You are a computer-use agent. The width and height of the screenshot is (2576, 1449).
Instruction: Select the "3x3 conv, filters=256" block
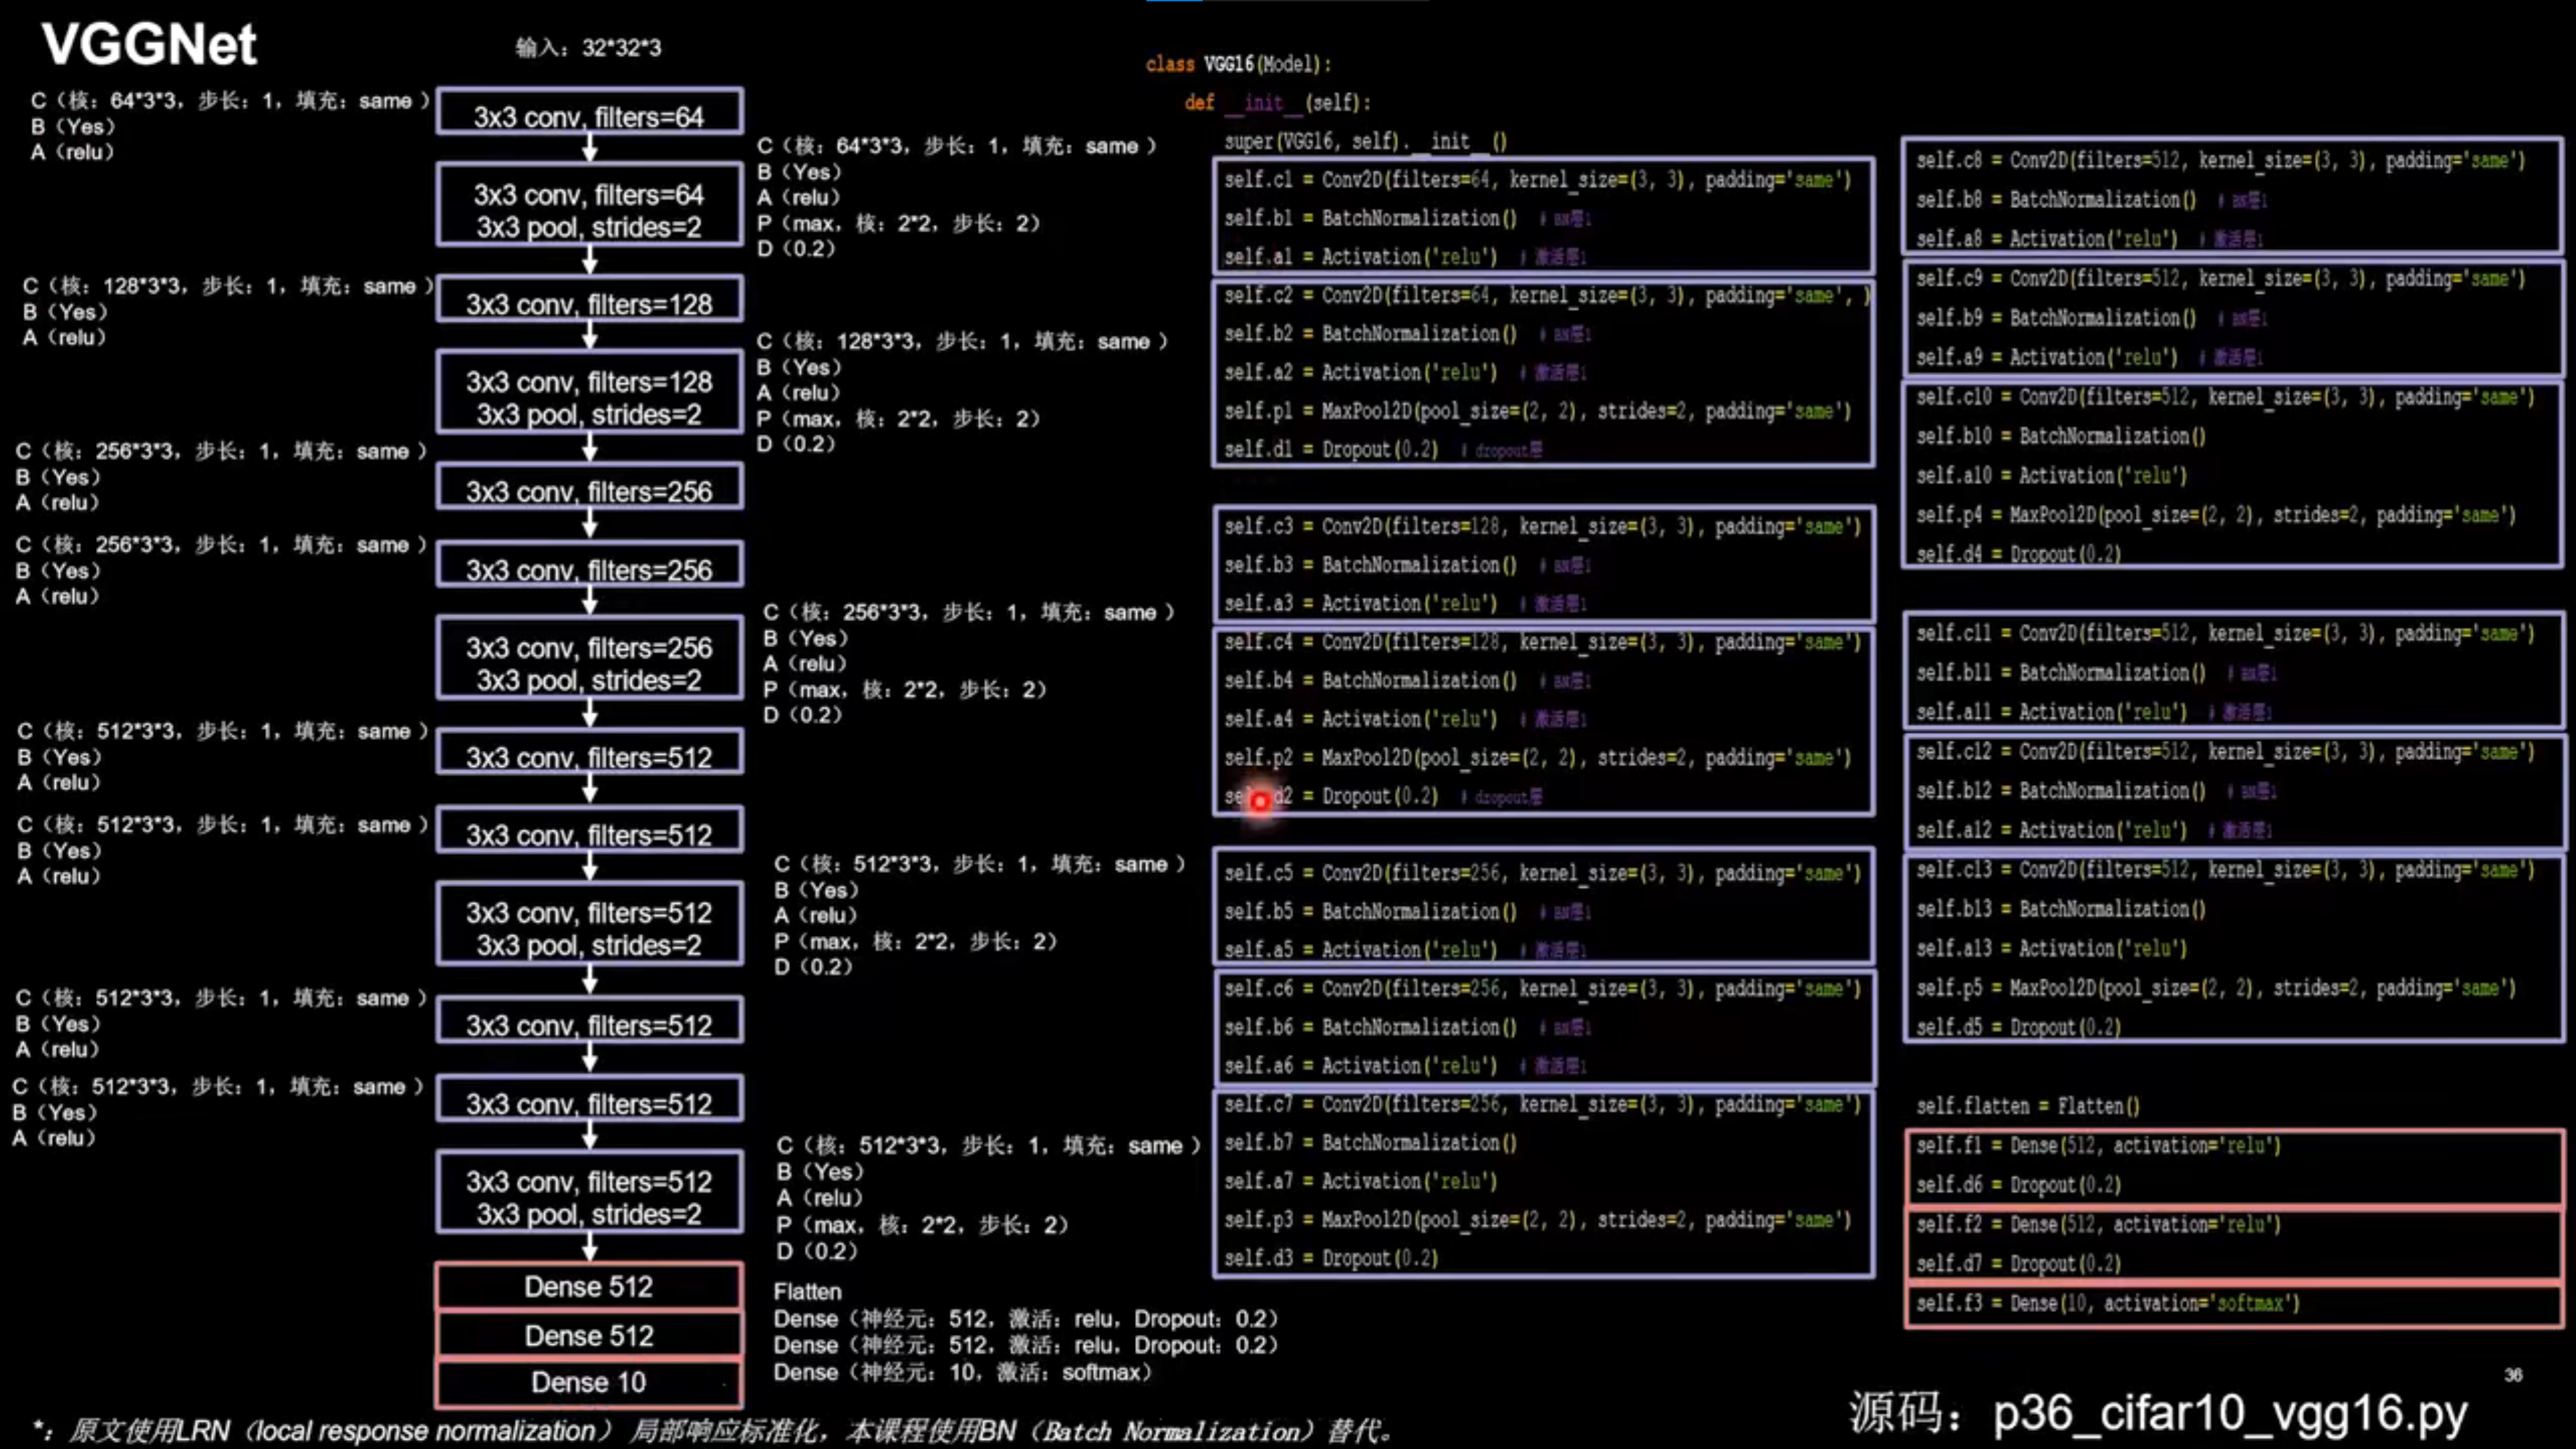589,490
